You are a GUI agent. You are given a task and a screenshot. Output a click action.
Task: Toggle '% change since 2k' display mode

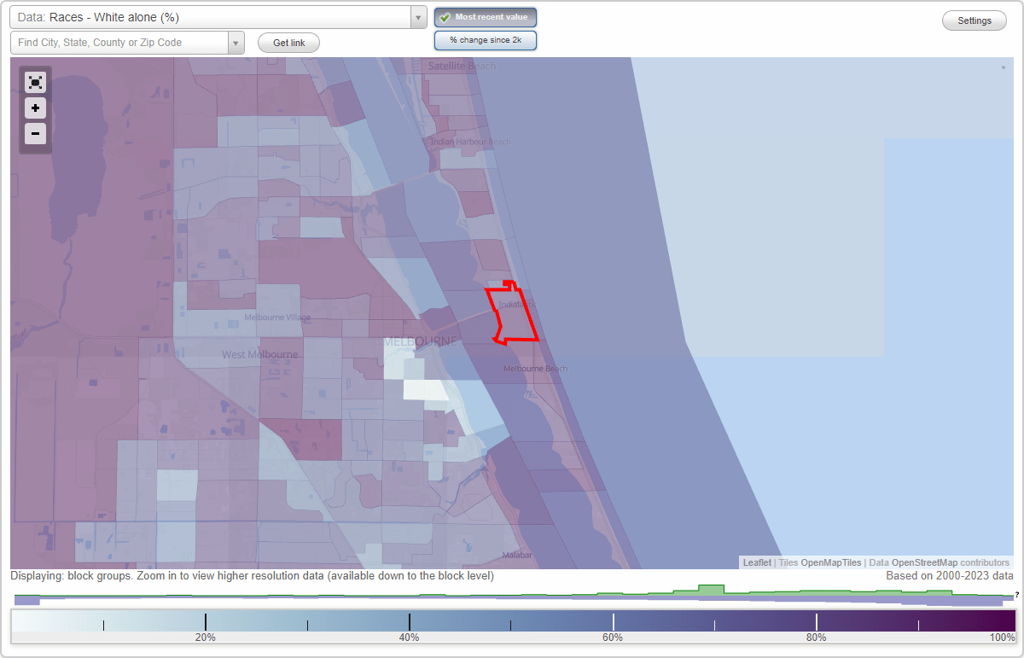[485, 39]
